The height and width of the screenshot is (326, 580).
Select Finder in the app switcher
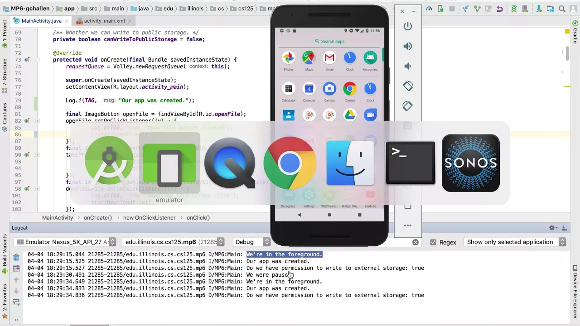tap(350, 163)
